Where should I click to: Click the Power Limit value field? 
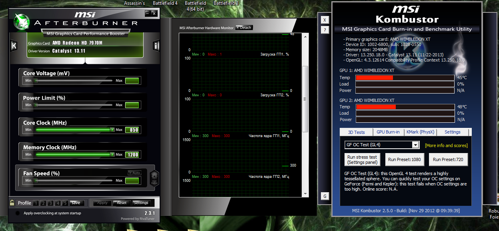pyautogui.click(x=132, y=105)
